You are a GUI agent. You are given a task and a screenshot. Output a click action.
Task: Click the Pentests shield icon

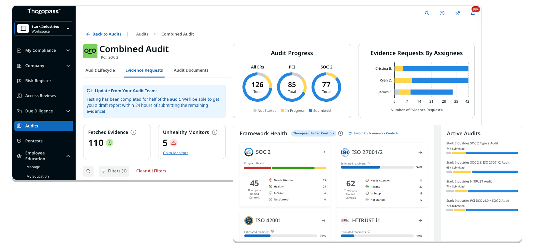pyautogui.click(x=19, y=141)
